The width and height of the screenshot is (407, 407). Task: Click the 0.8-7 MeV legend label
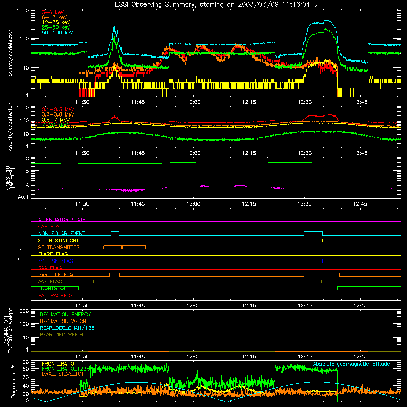(56, 120)
